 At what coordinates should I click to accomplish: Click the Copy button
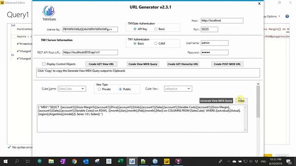tap(241, 101)
